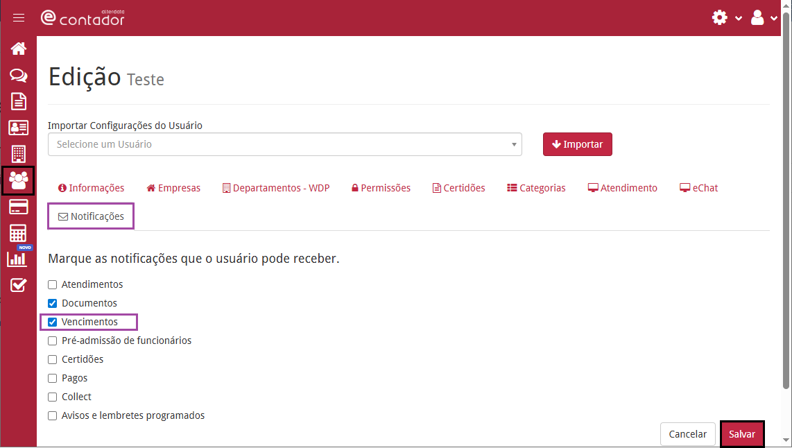The image size is (792, 448).
Task: Click the vertical page scrollbar
Action: [786, 202]
